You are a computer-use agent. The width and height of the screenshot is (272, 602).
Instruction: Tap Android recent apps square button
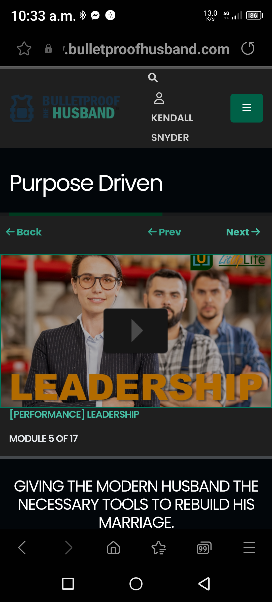[68, 584]
